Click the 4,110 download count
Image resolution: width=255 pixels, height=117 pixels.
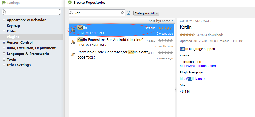(x=152, y=53)
